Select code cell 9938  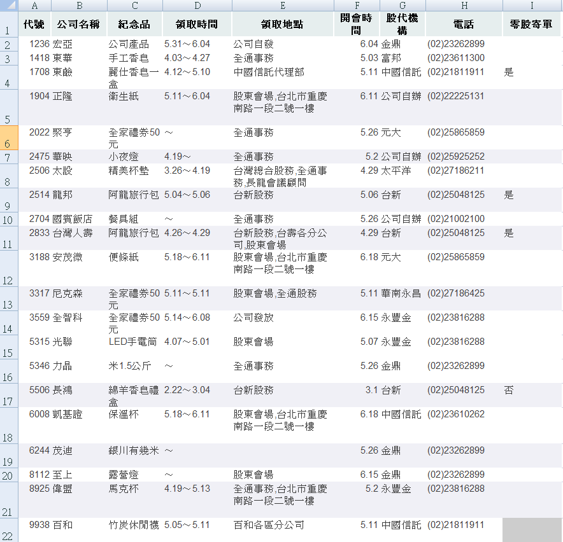35,530
